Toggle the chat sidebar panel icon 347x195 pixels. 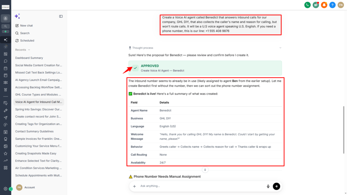pos(61,16)
